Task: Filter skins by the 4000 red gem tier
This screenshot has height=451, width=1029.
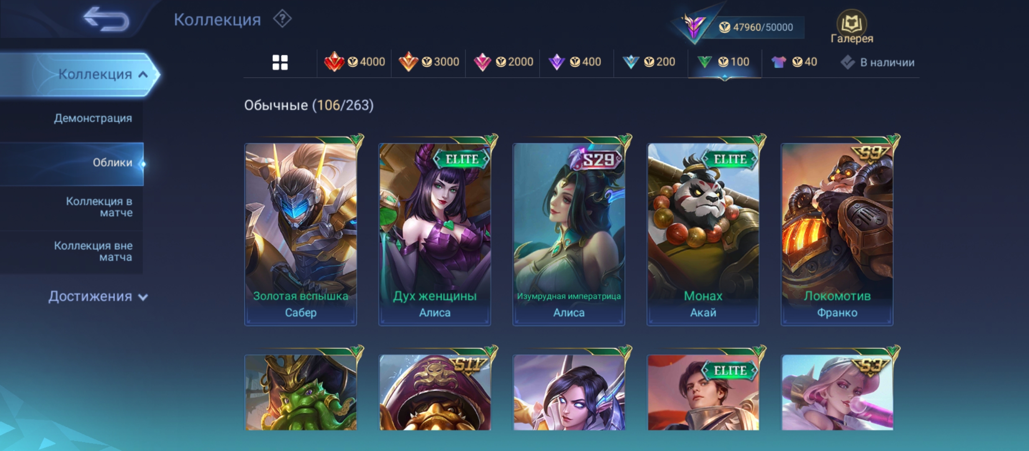Action: click(x=354, y=62)
